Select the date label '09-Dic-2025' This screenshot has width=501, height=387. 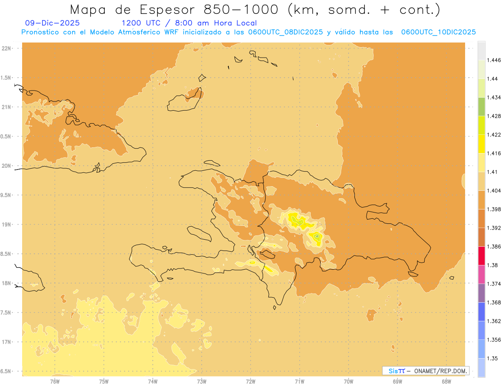(52, 23)
